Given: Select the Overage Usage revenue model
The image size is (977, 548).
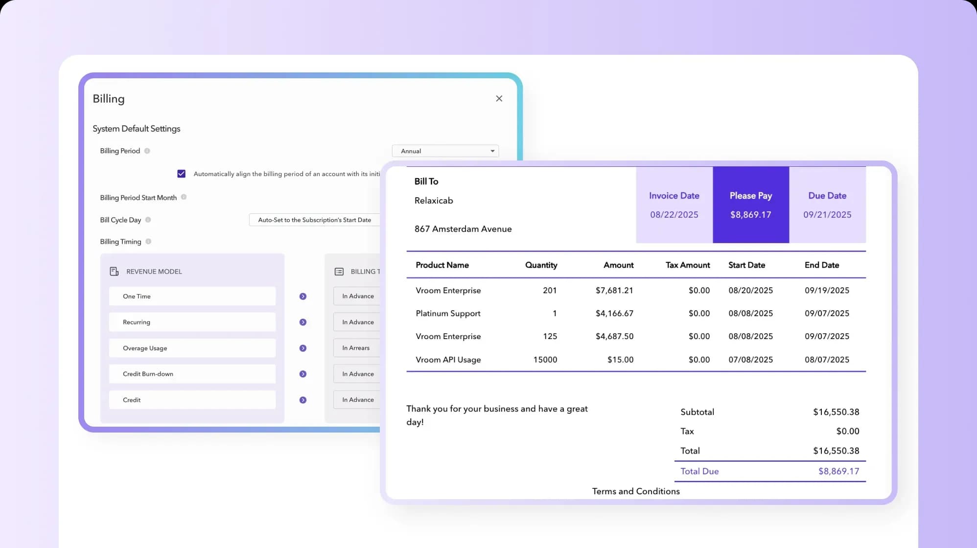Looking at the screenshot, I should tap(192, 348).
